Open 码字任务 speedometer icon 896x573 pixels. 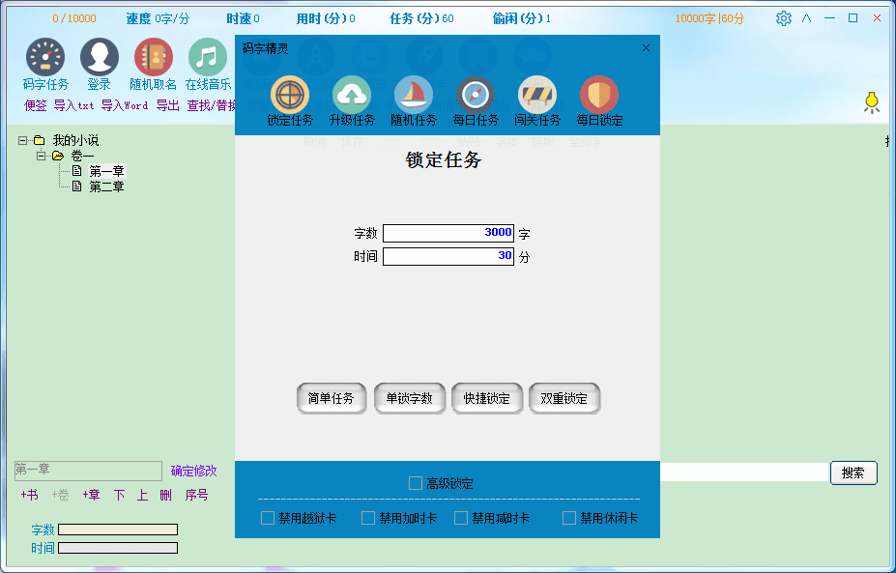(x=45, y=58)
